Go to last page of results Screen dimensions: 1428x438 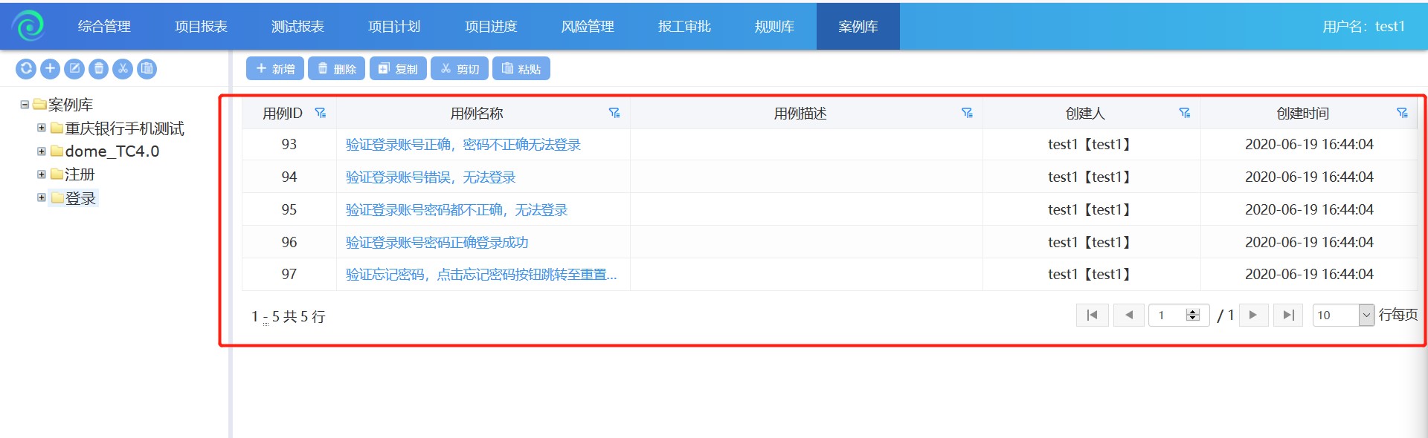click(x=1288, y=316)
